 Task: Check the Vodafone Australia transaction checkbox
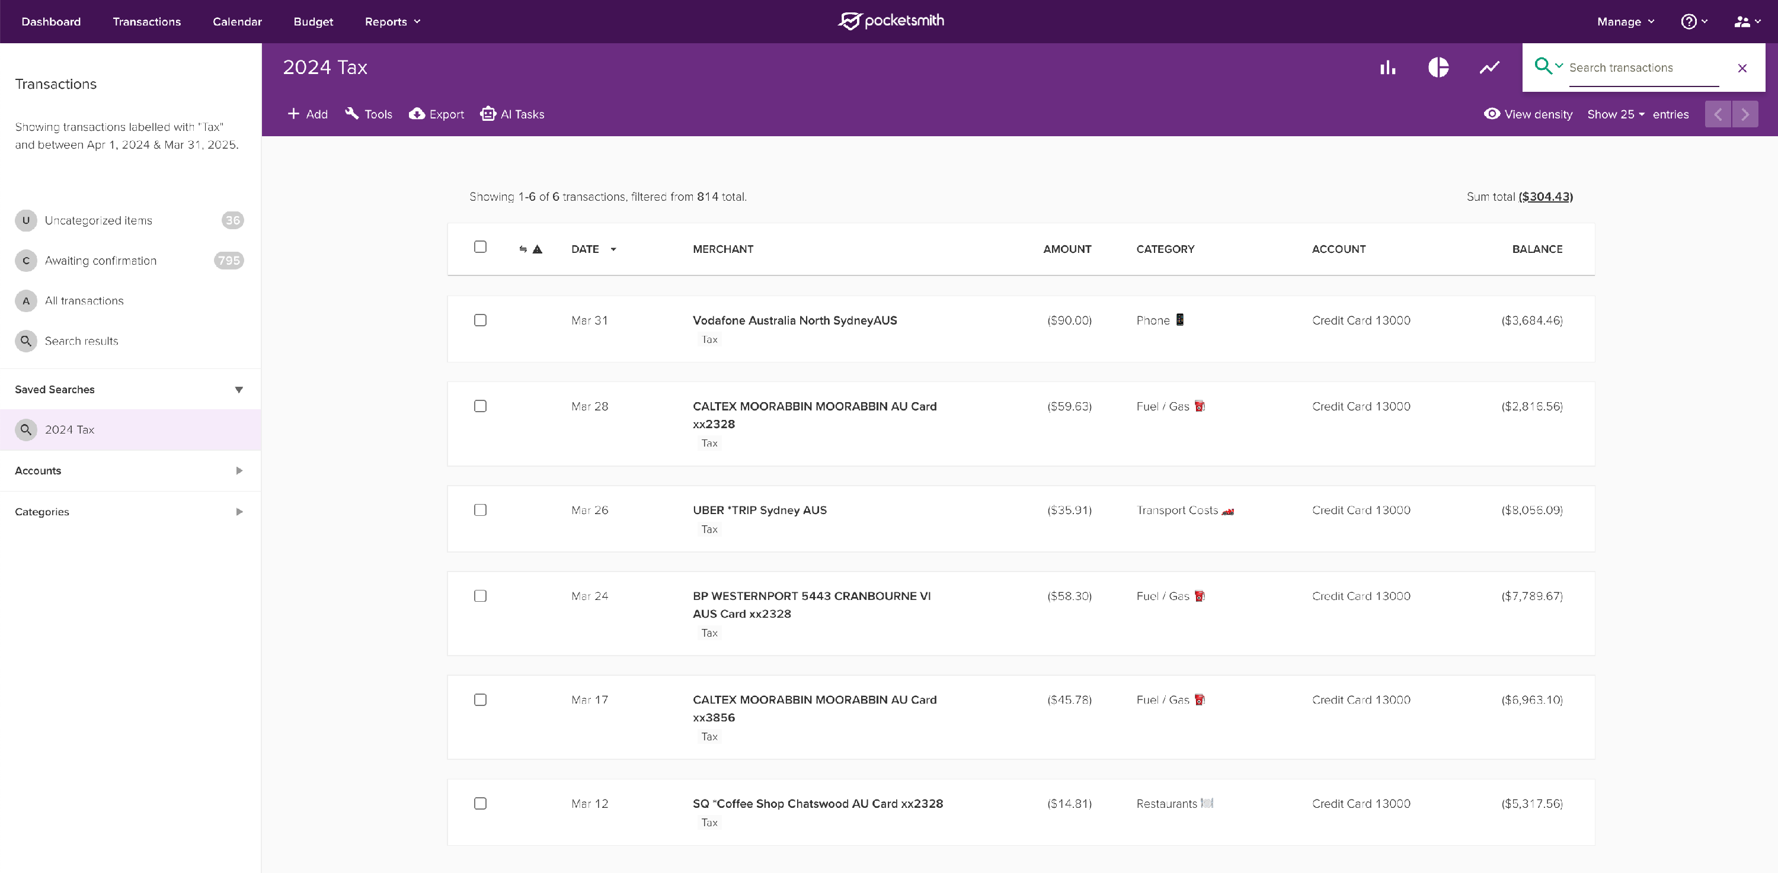[481, 320]
